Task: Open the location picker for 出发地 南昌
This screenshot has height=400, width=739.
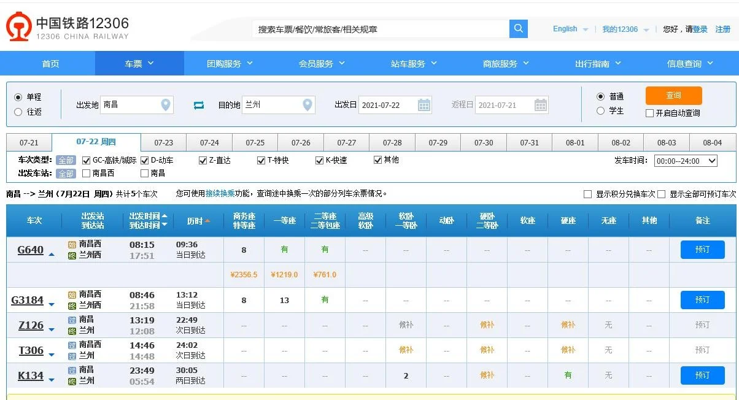Action: click(164, 104)
